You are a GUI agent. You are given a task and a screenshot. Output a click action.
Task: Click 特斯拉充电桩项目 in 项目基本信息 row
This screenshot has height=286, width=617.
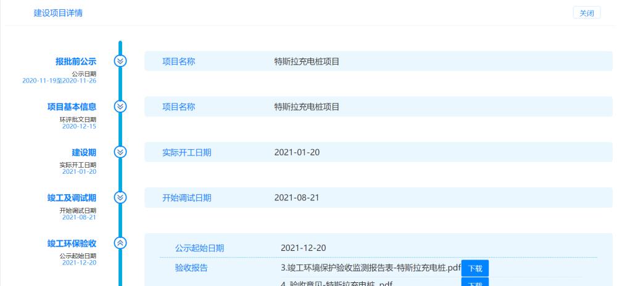click(307, 107)
